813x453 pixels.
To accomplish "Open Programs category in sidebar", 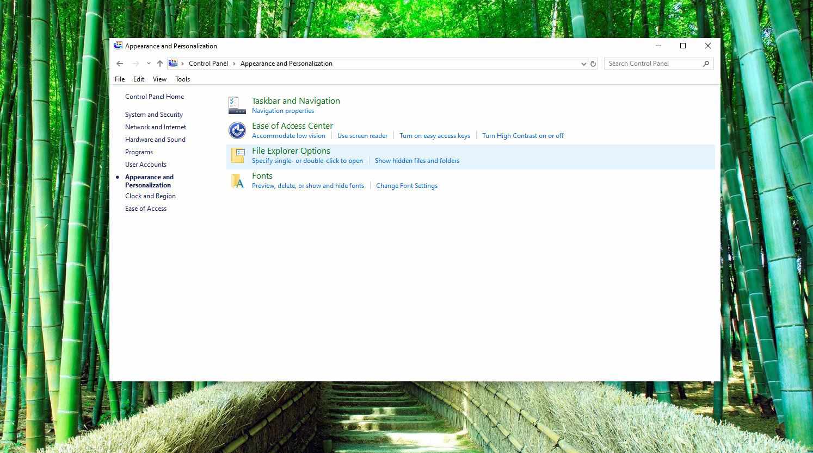I will [139, 152].
